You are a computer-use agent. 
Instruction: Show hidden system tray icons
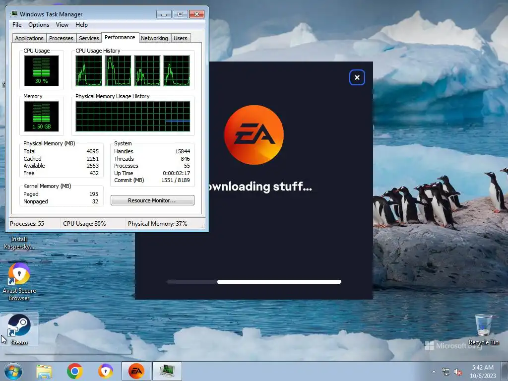tap(434, 372)
